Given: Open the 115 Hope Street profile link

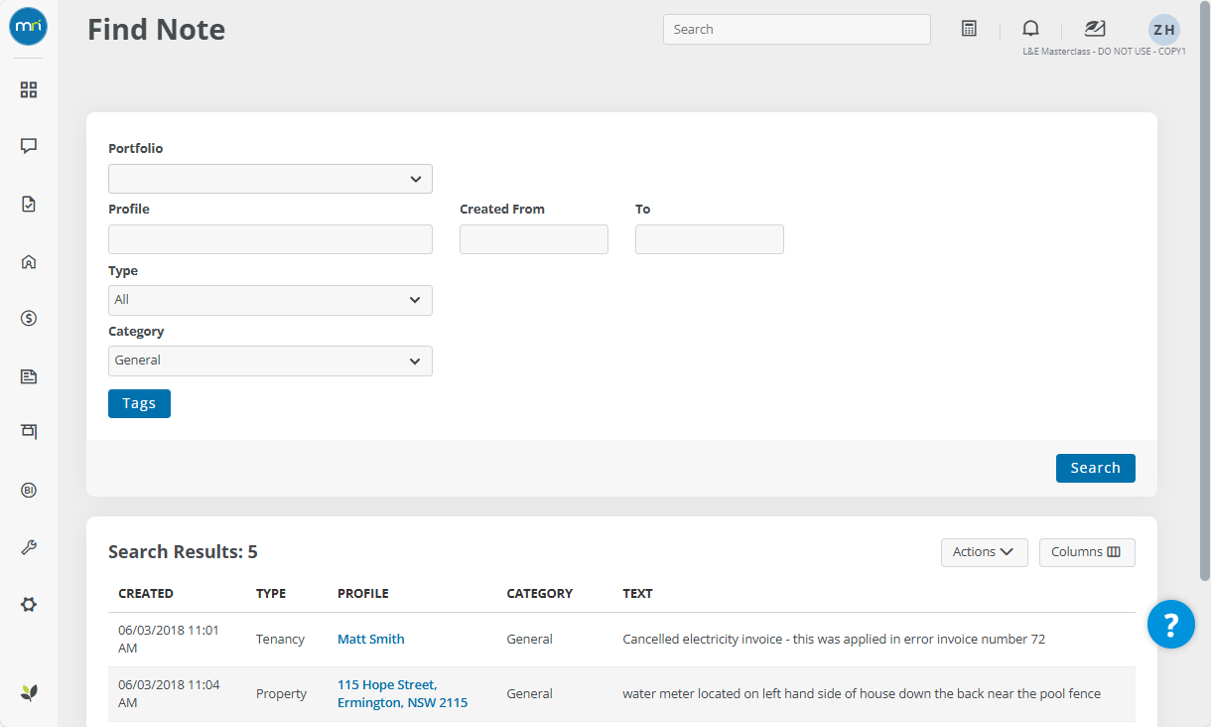Looking at the screenshot, I should (x=402, y=694).
